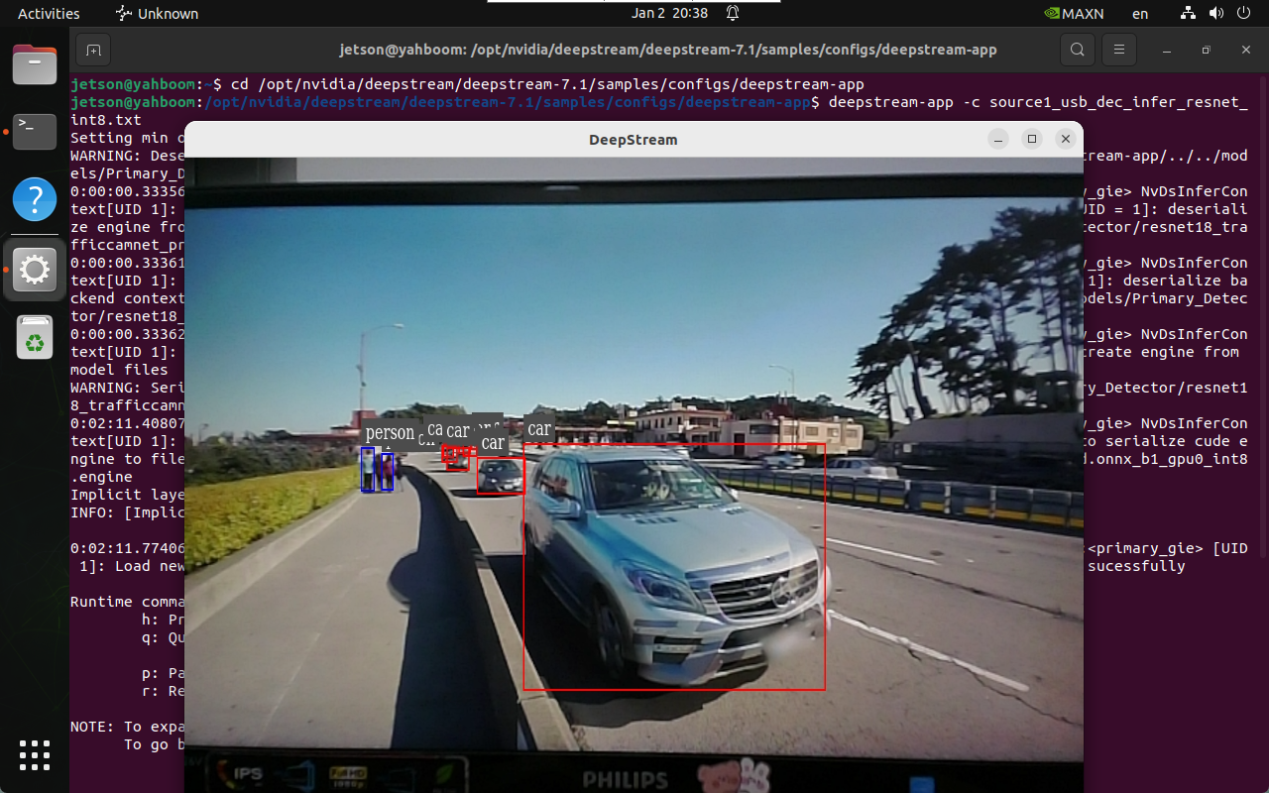
Task: Switch to Terminal from the dock
Action: [35, 131]
